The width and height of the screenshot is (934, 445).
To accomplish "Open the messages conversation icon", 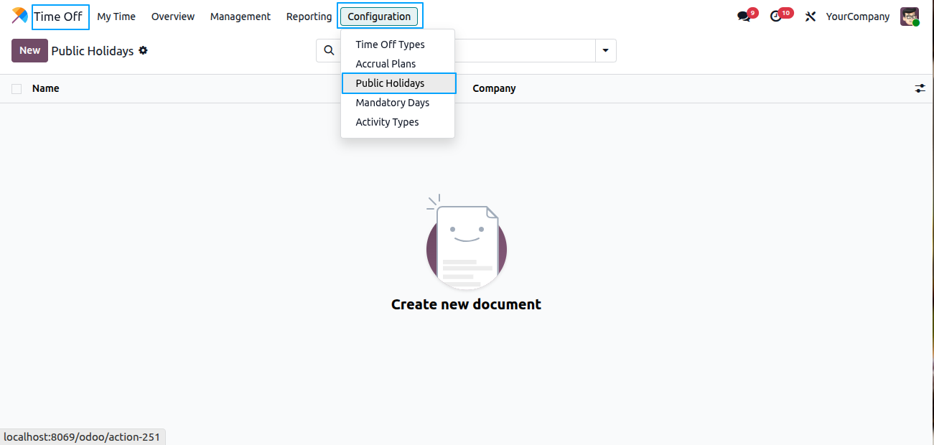I will coord(744,17).
